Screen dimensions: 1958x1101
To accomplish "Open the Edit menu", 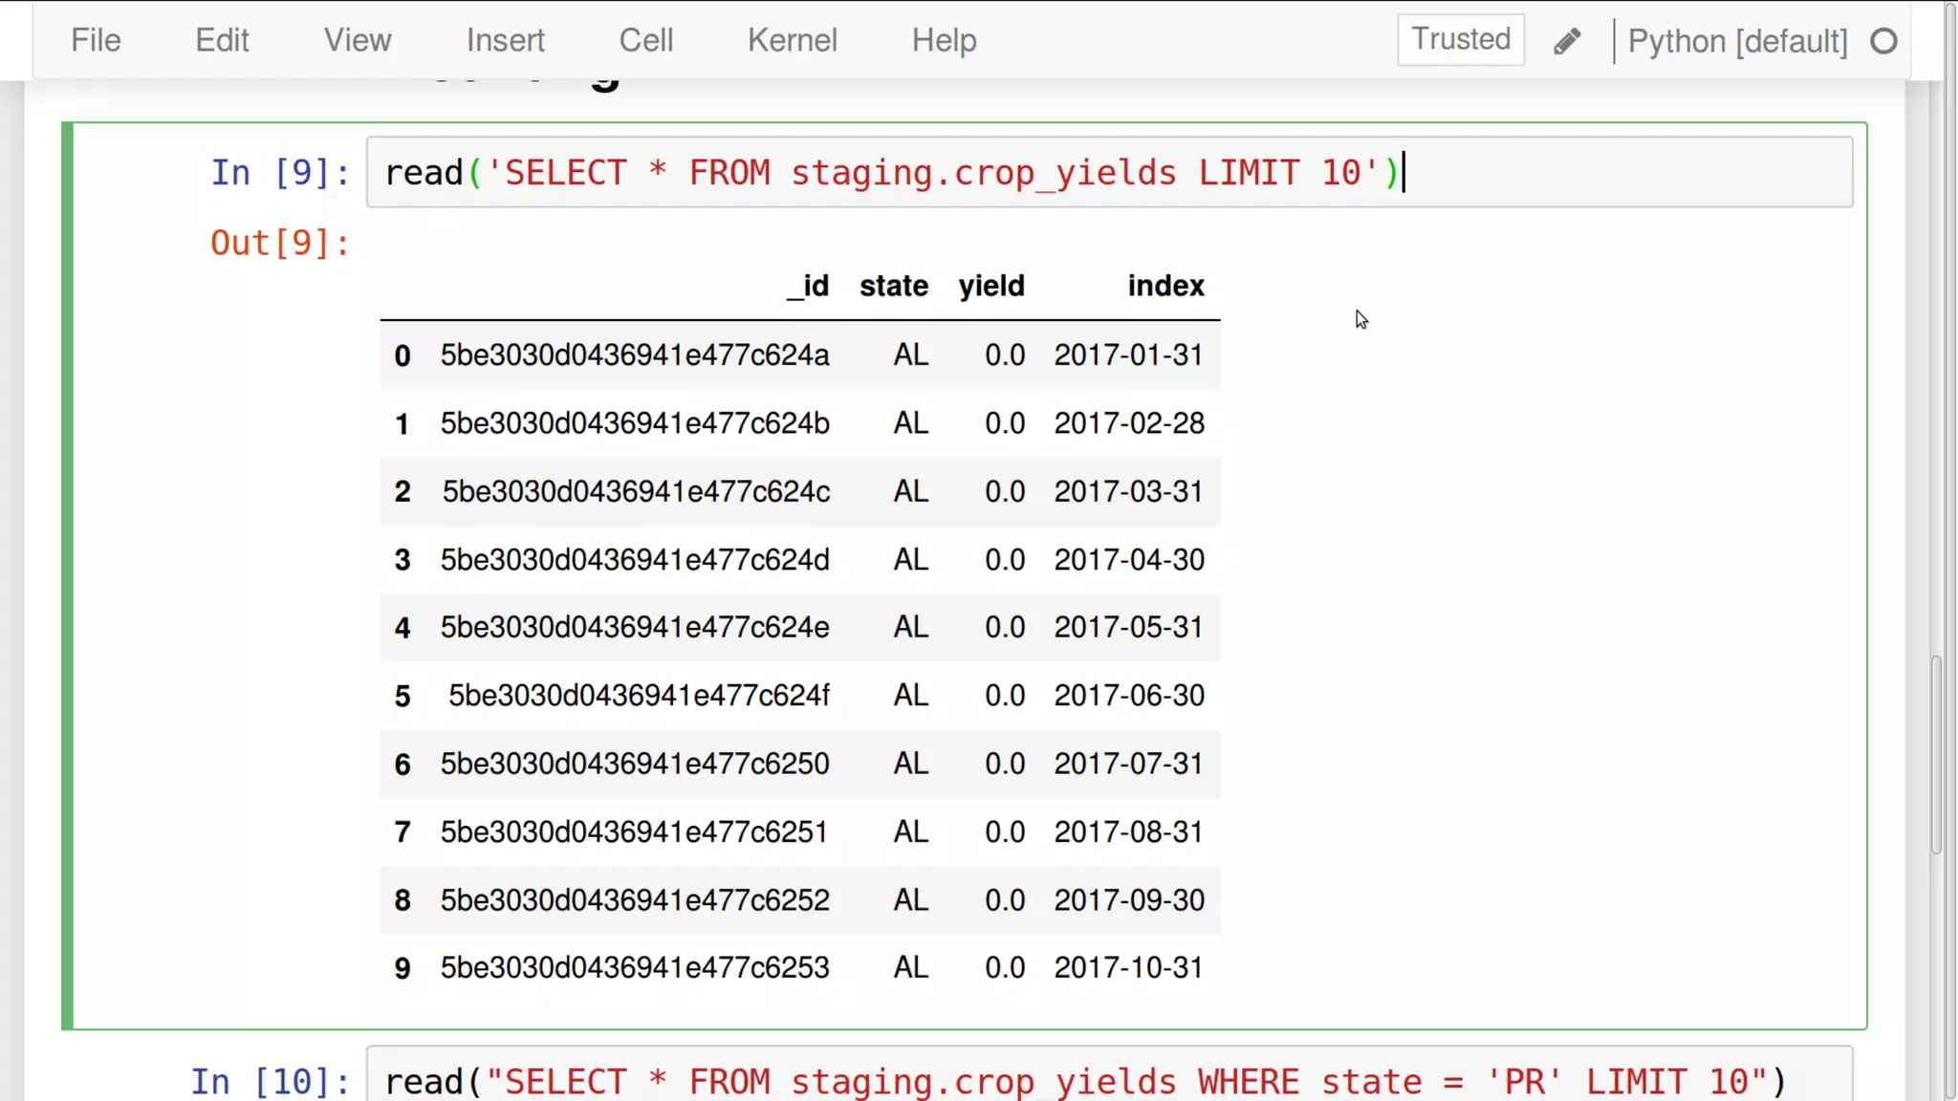I will click(222, 40).
